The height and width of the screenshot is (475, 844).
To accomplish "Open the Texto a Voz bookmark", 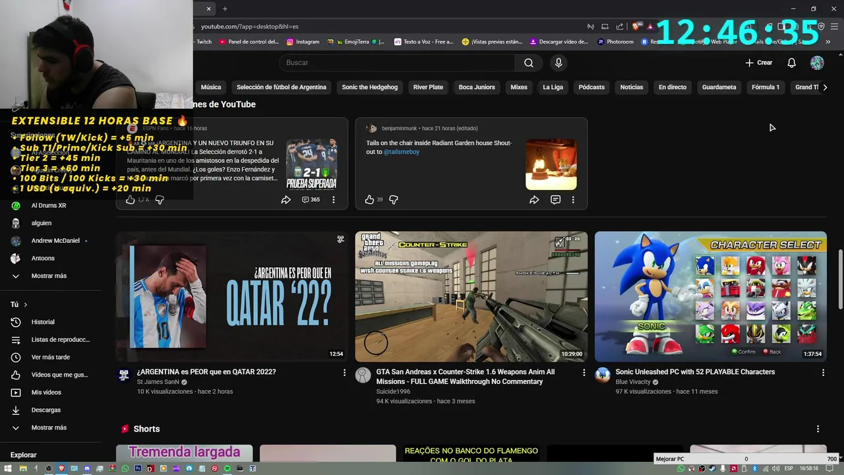I will [x=424, y=42].
